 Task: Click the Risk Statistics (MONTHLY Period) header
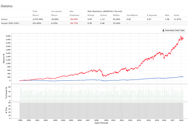[105, 11]
